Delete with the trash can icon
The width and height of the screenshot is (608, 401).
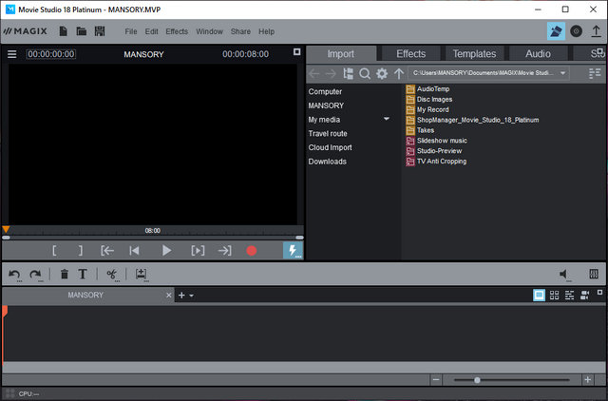tap(65, 275)
